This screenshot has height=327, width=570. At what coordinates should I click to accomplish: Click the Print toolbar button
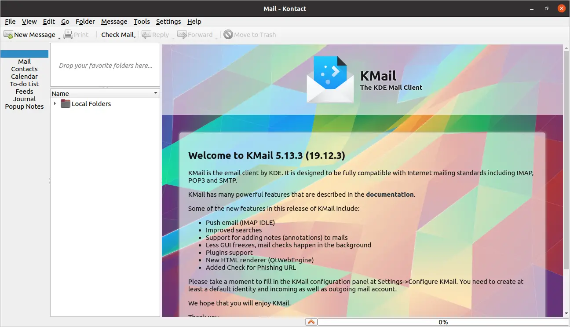(76, 34)
